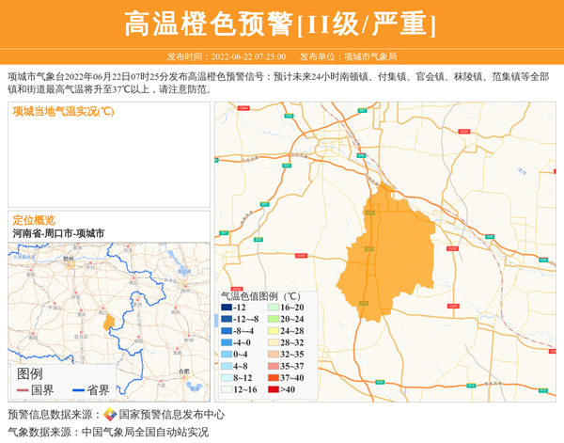Click the 项城当地气温实况 panel heading
This screenshot has width=564, height=443.
pos(63,111)
